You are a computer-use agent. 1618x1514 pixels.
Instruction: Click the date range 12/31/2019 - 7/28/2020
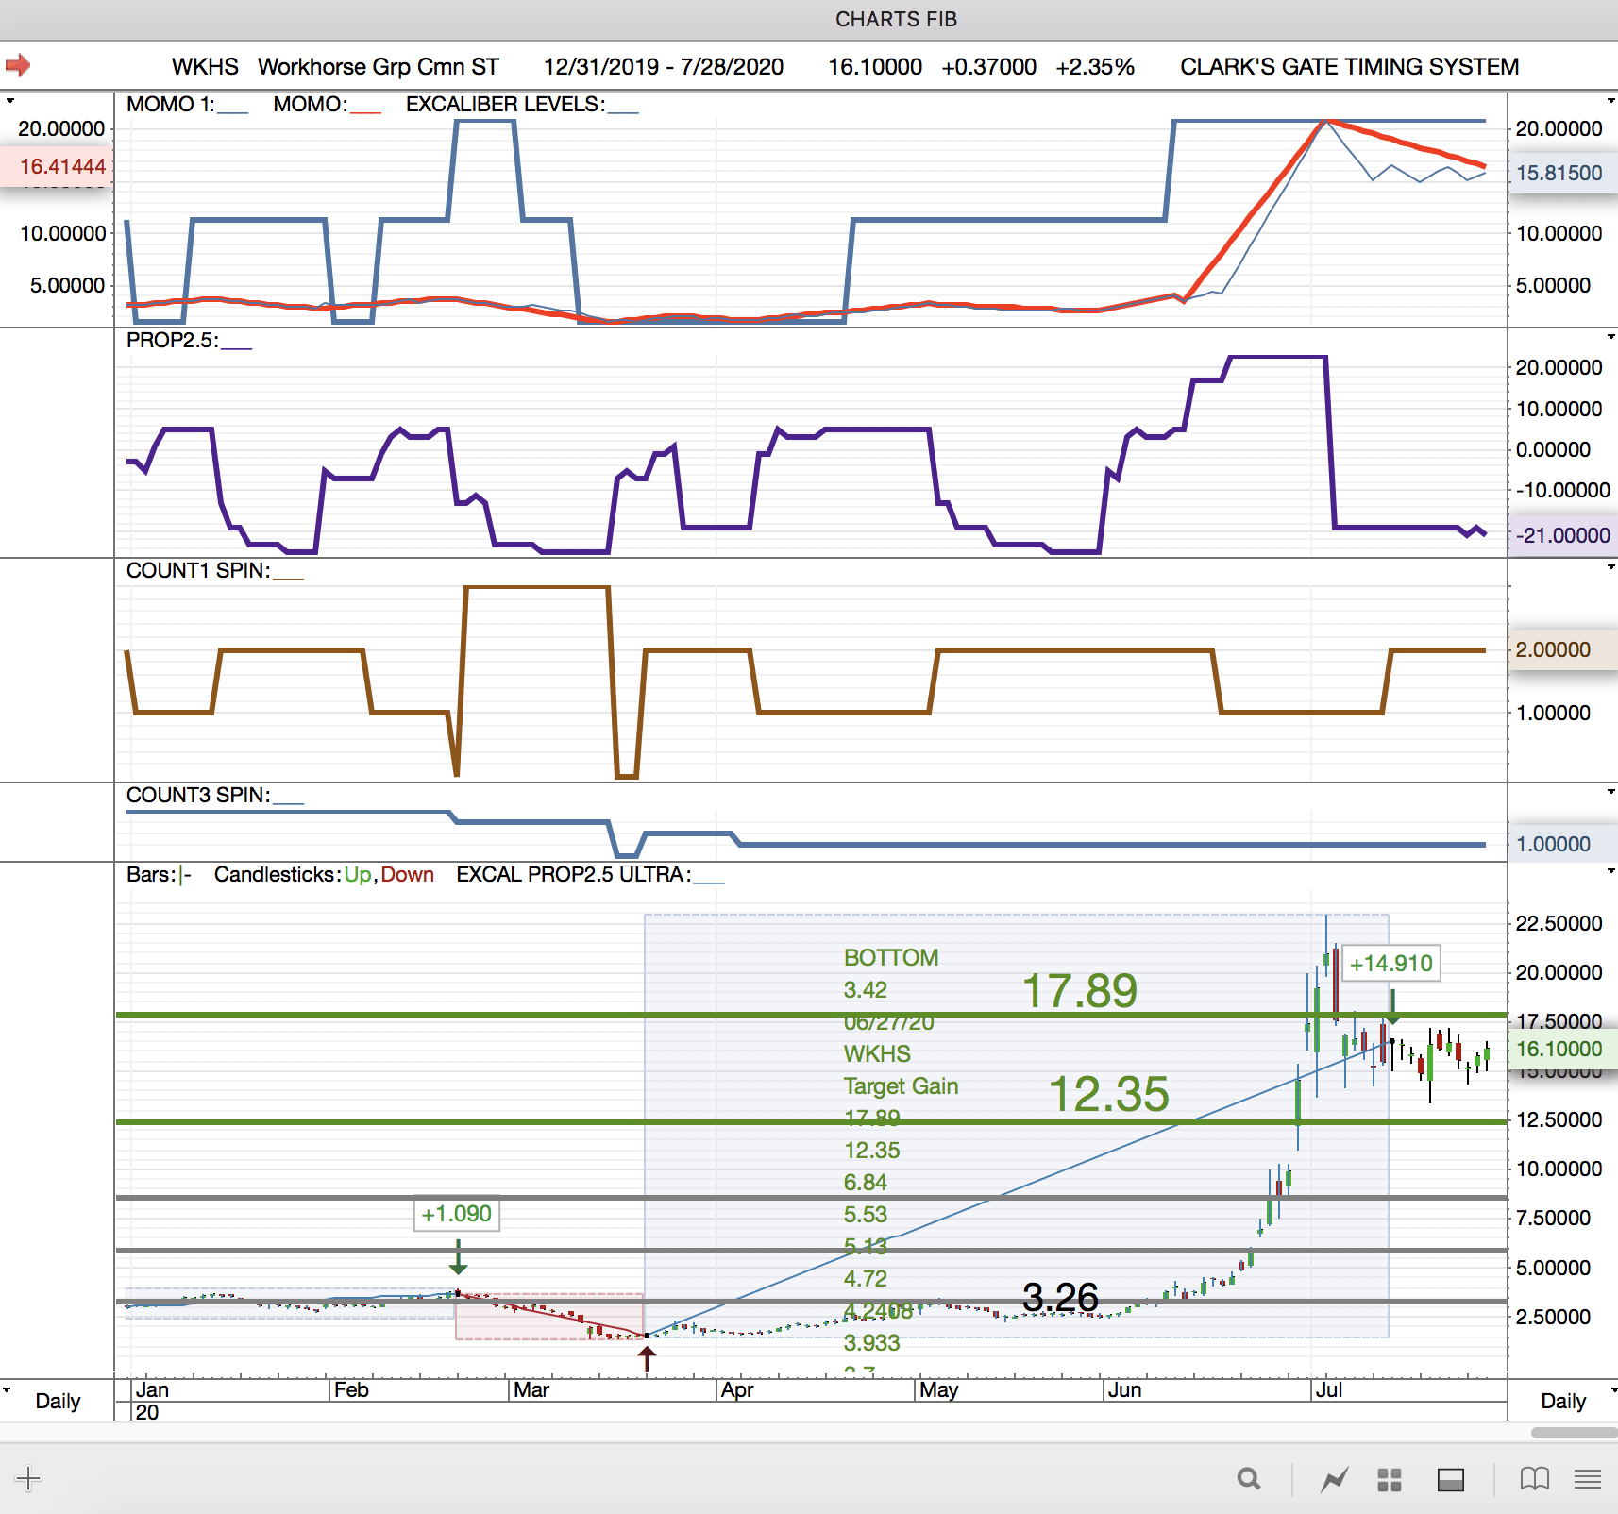663,67
